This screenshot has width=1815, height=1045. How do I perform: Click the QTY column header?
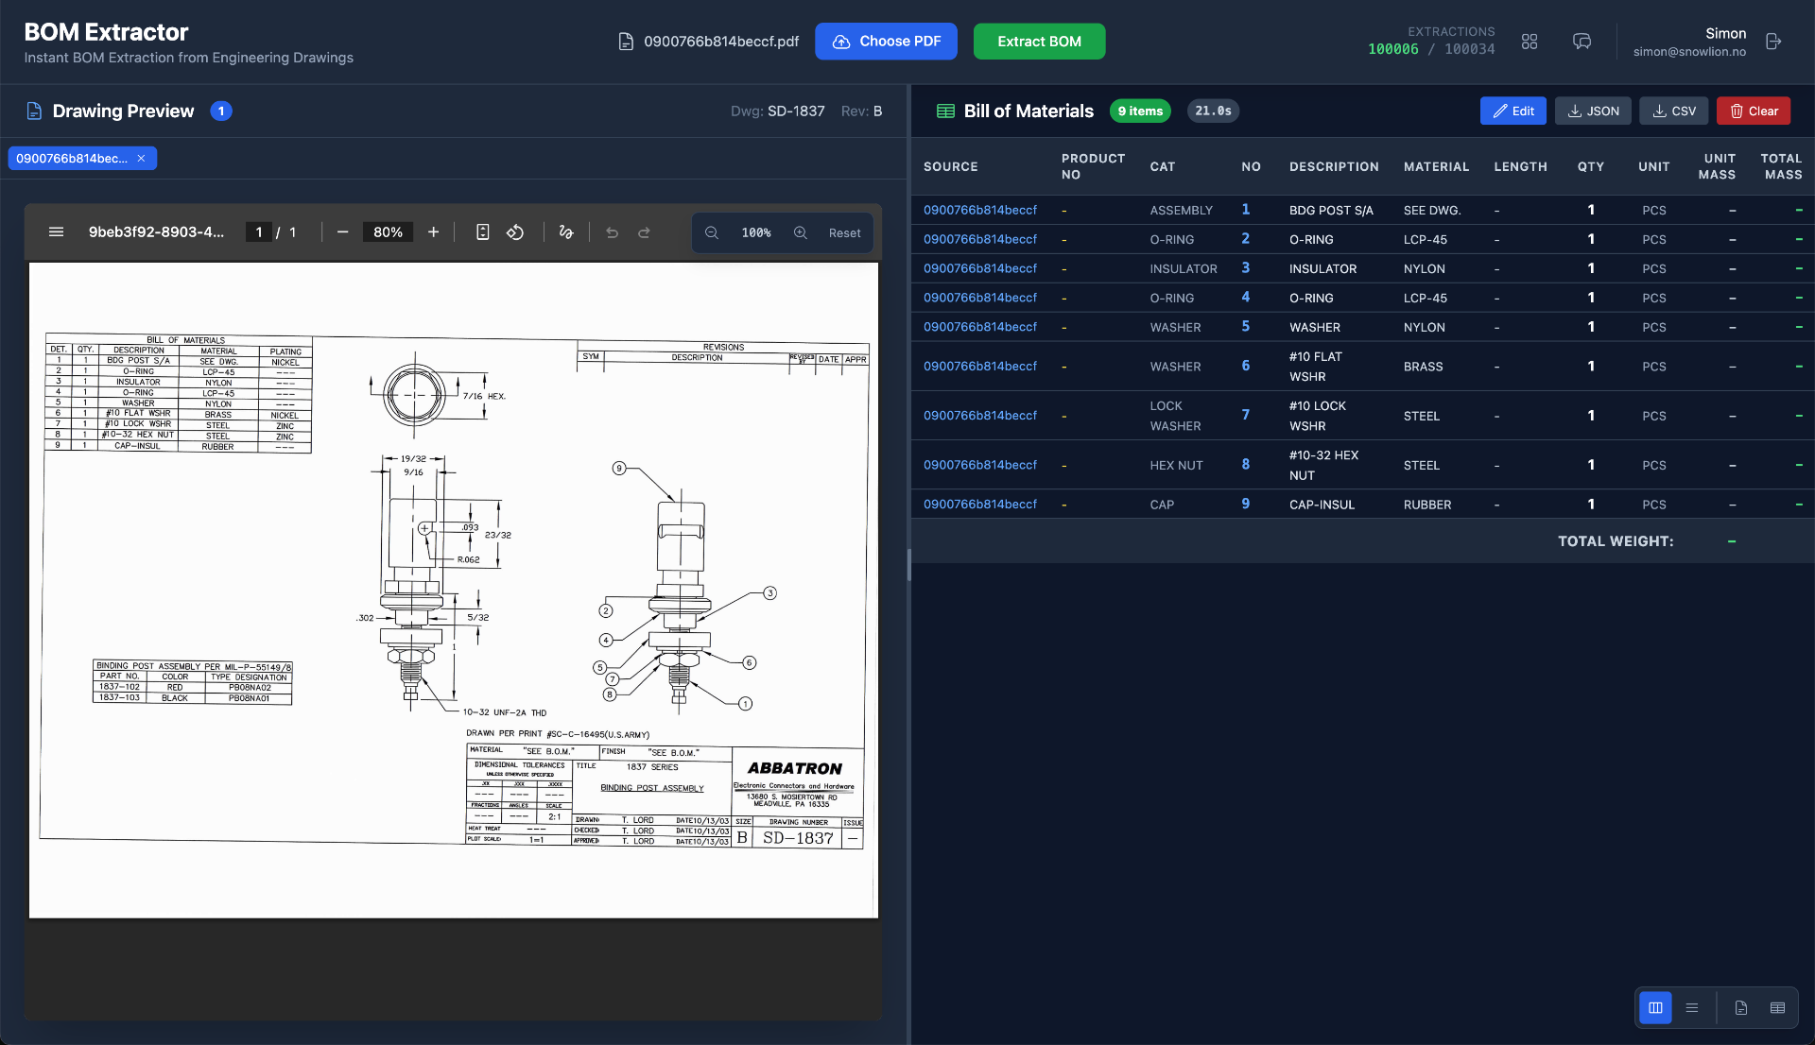(x=1590, y=166)
